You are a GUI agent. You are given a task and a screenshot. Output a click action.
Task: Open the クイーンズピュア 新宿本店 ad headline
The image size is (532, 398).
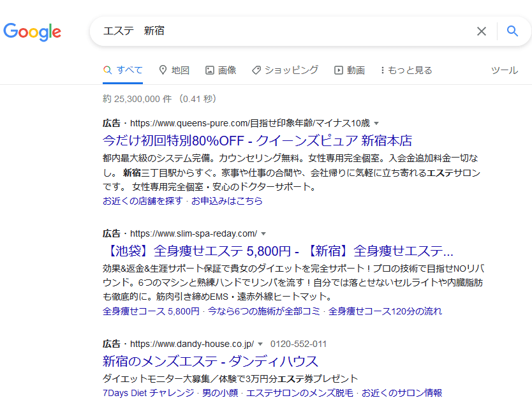pos(257,140)
